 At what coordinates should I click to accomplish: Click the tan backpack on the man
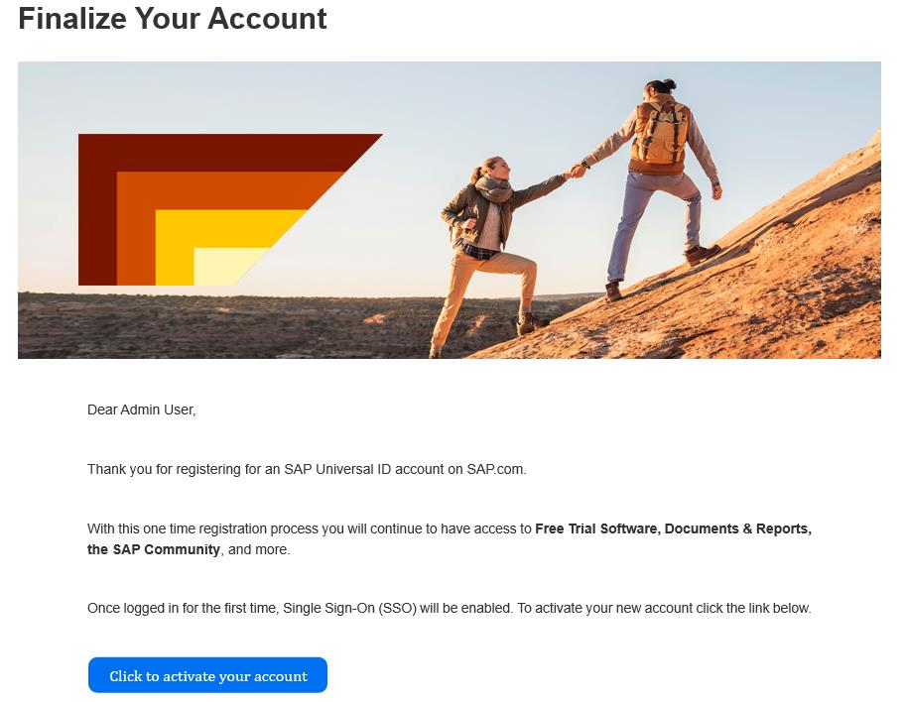(x=660, y=134)
